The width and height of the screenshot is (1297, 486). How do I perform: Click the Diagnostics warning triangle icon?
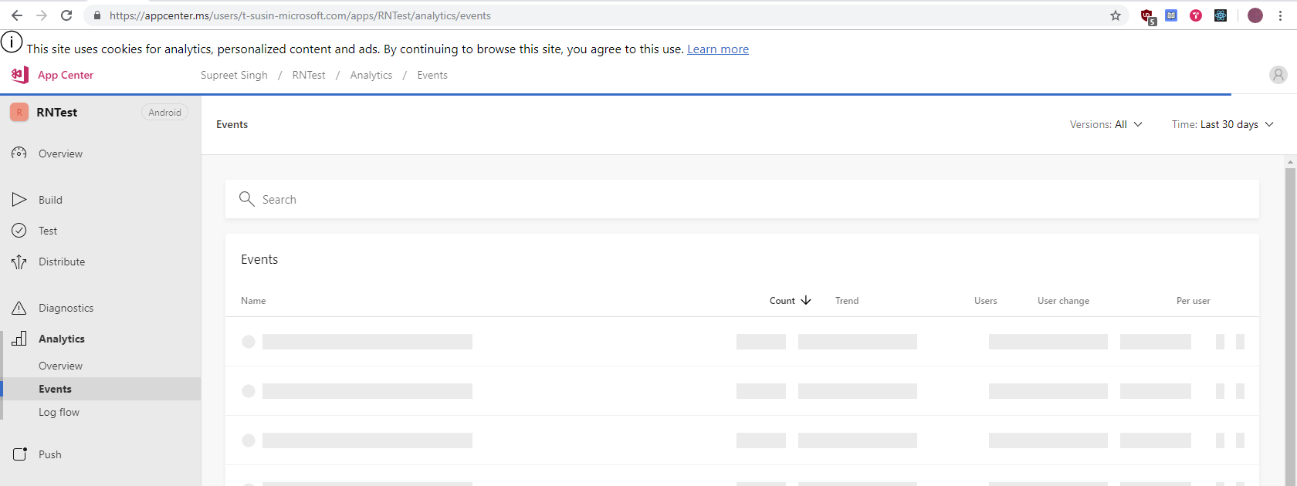click(x=19, y=307)
